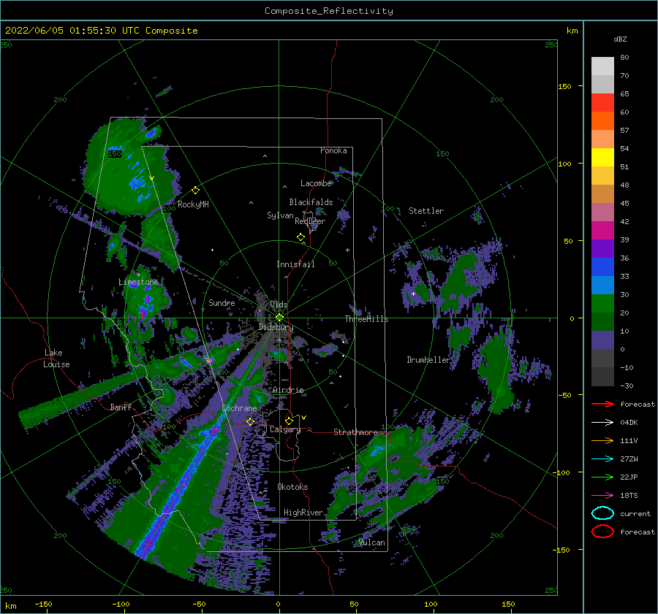Viewport: 658px width, 614px height.
Task: Click the Banff town label
Action: coord(121,407)
